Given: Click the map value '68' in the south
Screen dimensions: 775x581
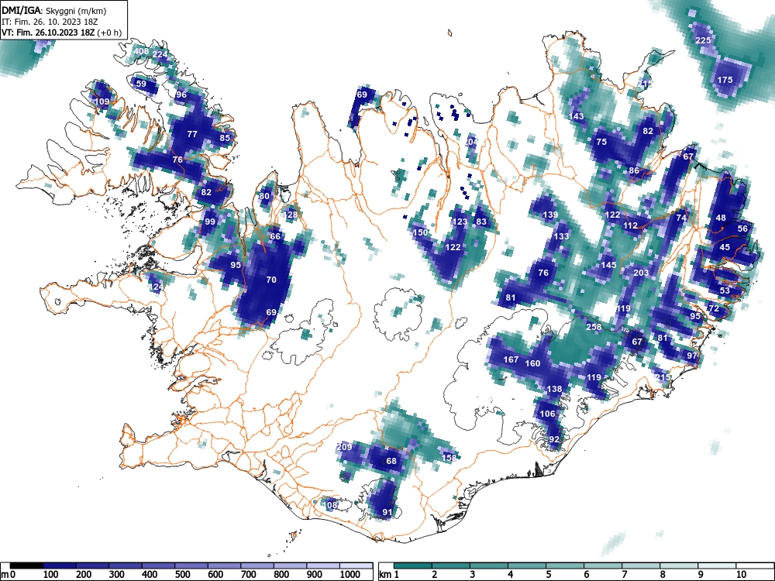Looking at the screenshot, I should pyautogui.click(x=391, y=461).
